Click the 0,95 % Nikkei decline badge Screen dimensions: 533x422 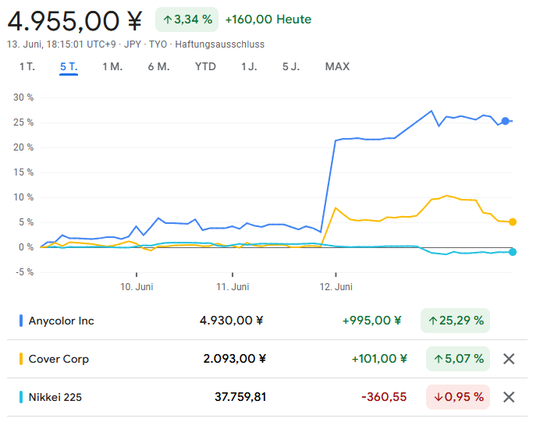(458, 397)
